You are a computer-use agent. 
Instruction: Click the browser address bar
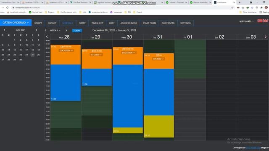tap(120, 8)
